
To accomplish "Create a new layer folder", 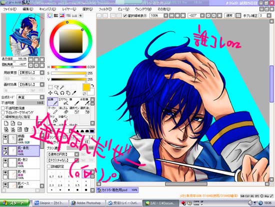I will (x=19, y=123).
